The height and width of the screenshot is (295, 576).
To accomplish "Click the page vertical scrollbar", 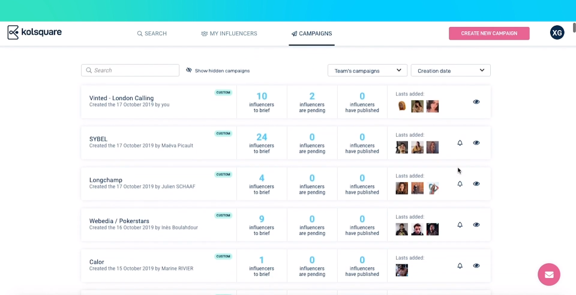I will (574, 28).
